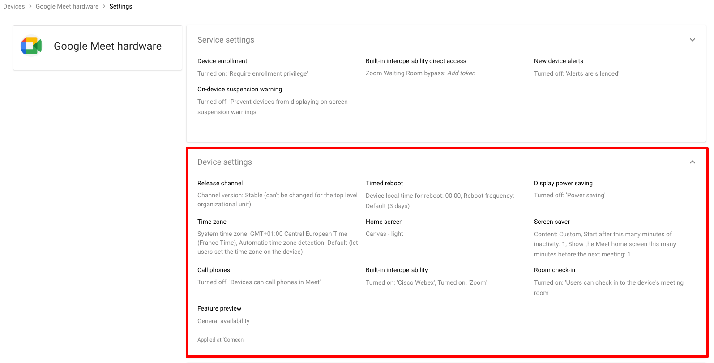Collapse the Device settings chevron
Viewport: 714px width, 363px height.
point(693,162)
